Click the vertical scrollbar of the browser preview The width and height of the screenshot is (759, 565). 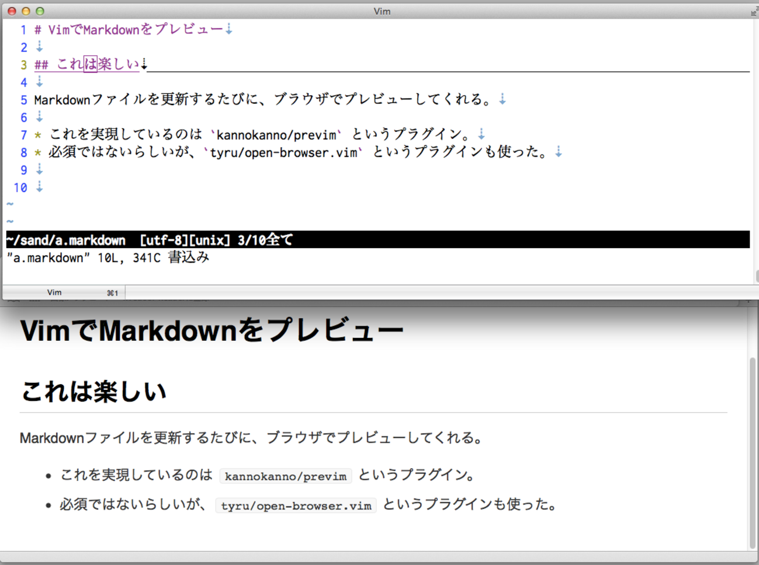pos(753,452)
